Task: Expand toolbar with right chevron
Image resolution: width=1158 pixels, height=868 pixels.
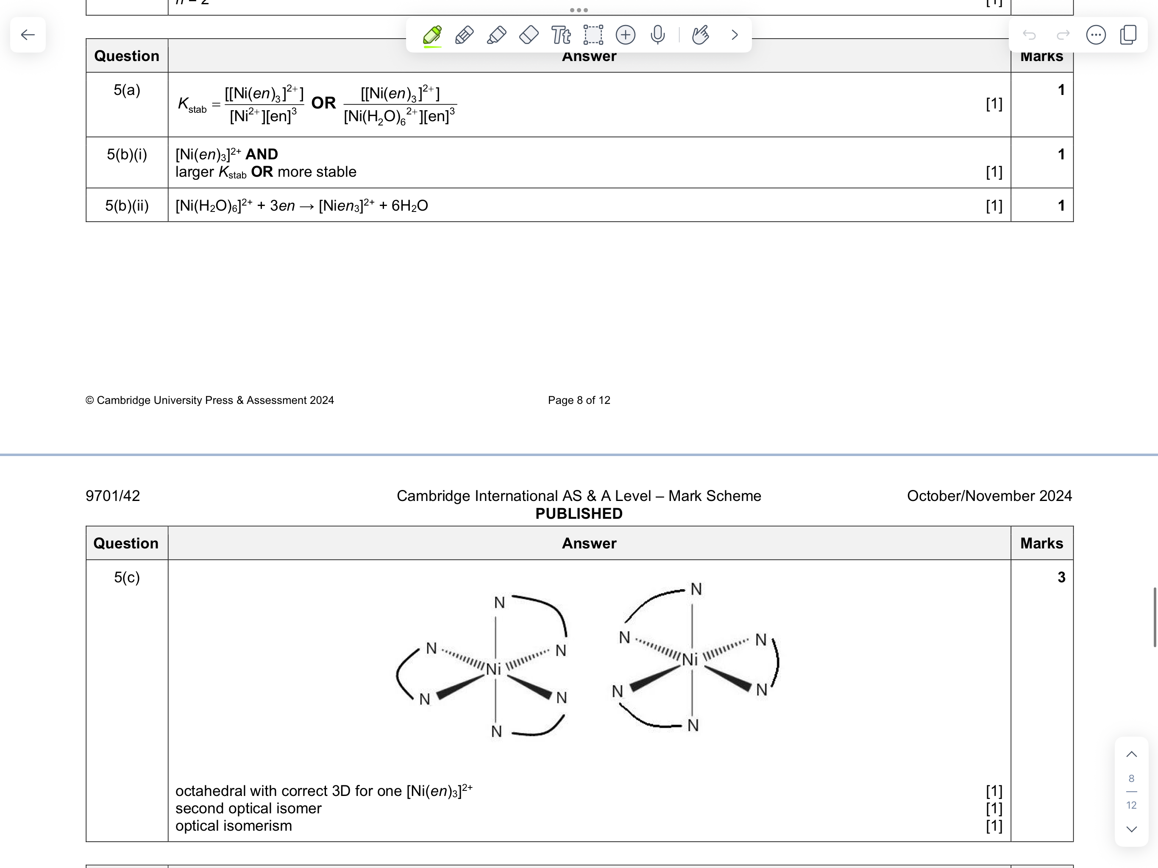Action: tap(735, 35)
